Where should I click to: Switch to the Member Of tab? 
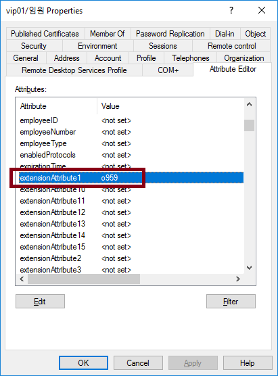tap(108, 34)
